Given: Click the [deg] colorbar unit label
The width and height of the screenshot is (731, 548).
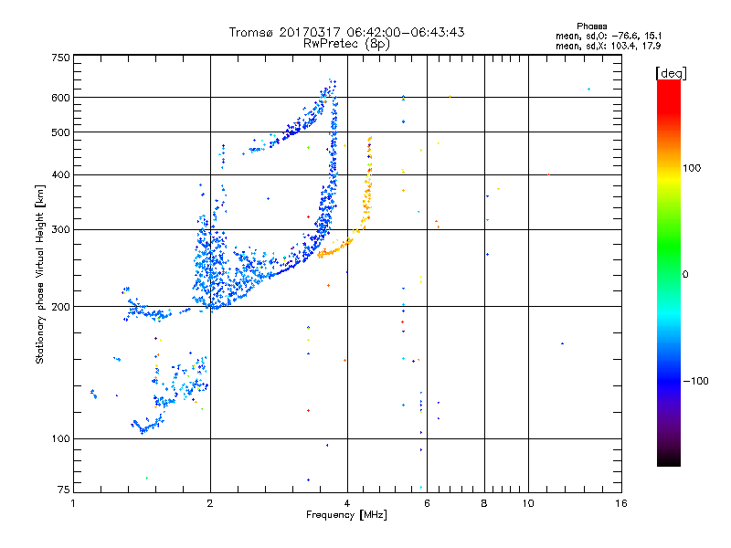Looking at the screenshot, I should [671, 73].
